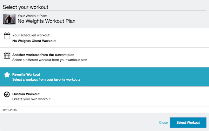The height and width of the screenshot is (131, 209).
Task: Click the calendar icon for scheduled workout
Action: (7, 36)
